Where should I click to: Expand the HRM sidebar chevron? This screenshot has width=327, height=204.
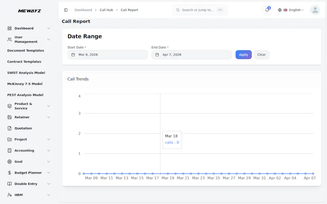tap(49, 195)
